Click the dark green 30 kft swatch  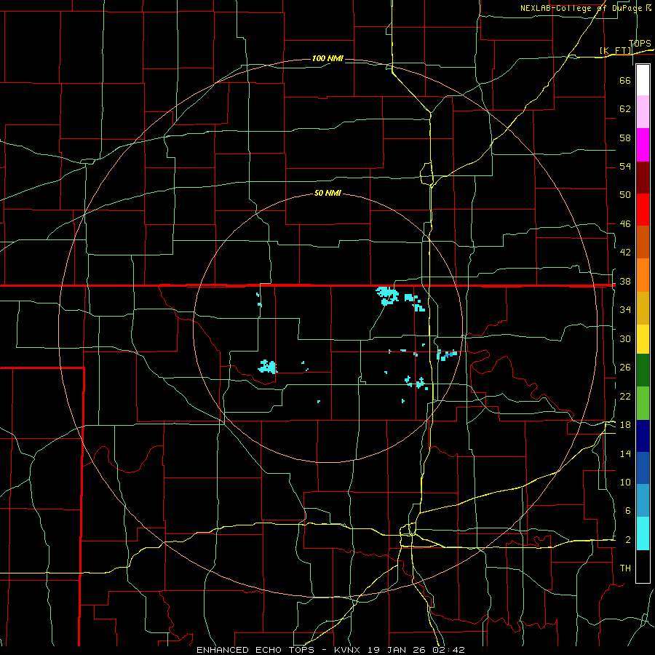pos(643,370)
